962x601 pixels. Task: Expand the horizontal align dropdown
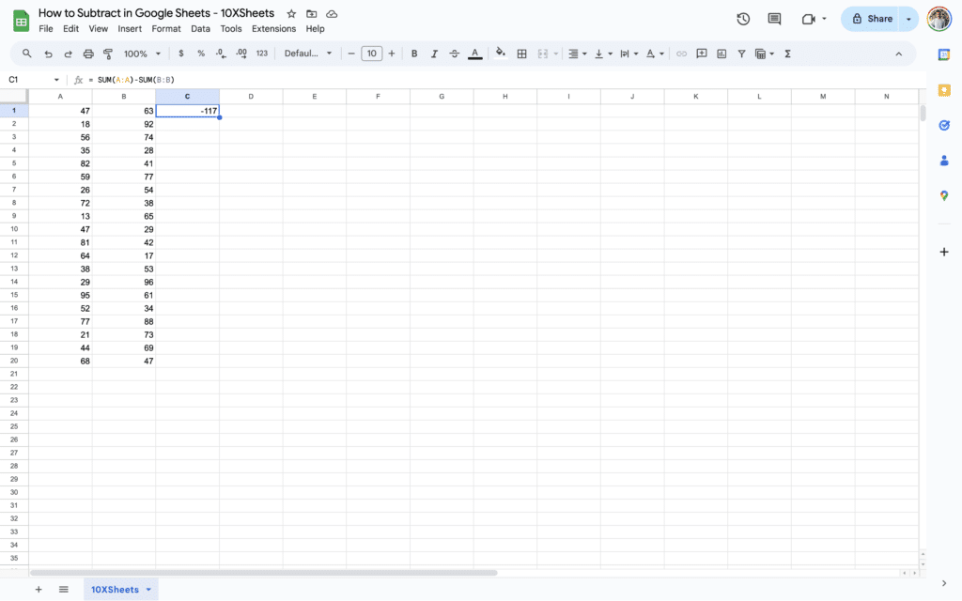[x=584, y=54]
